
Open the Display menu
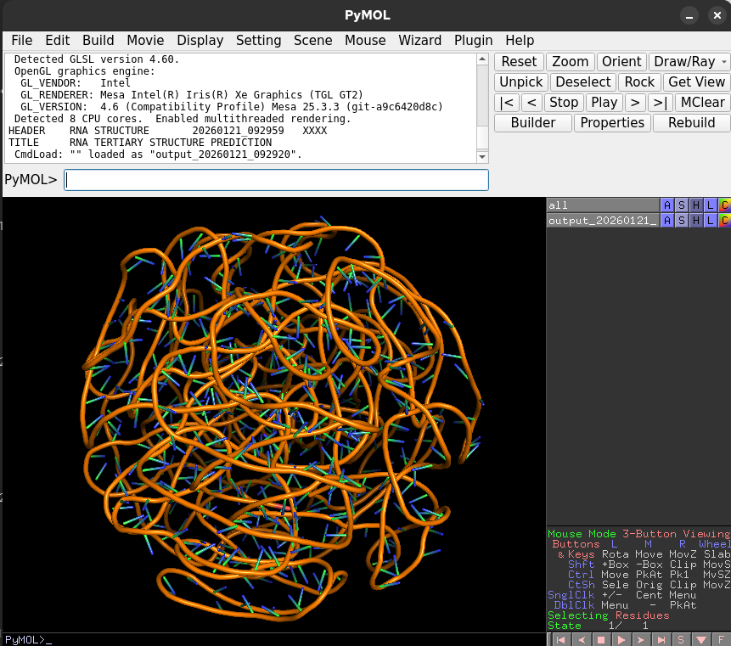click(x=200, y=41)
